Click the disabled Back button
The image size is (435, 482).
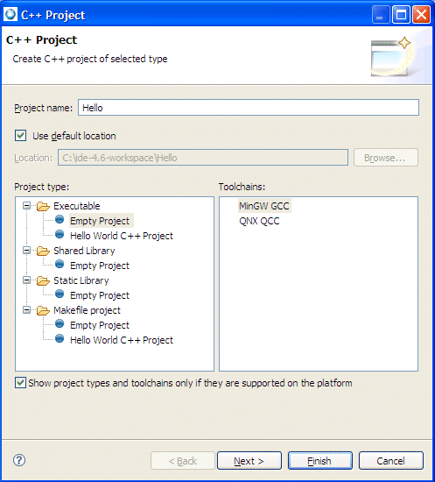pyautogui.click(x=183, y=460)
